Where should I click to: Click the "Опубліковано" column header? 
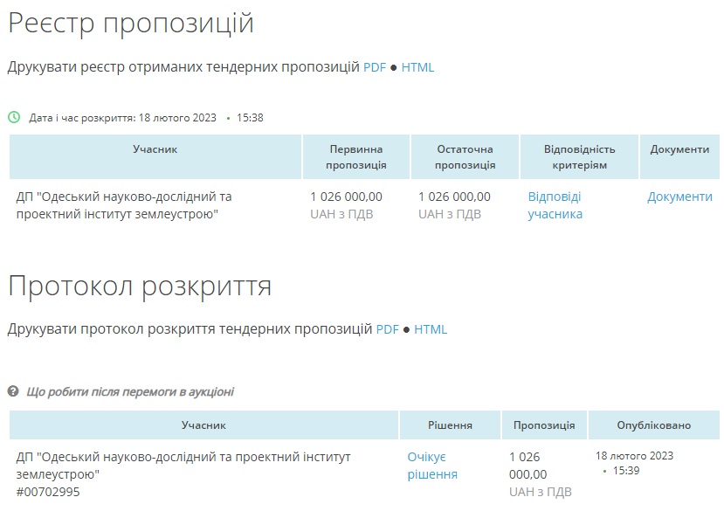pyautogui.click(x=653, y=425)
